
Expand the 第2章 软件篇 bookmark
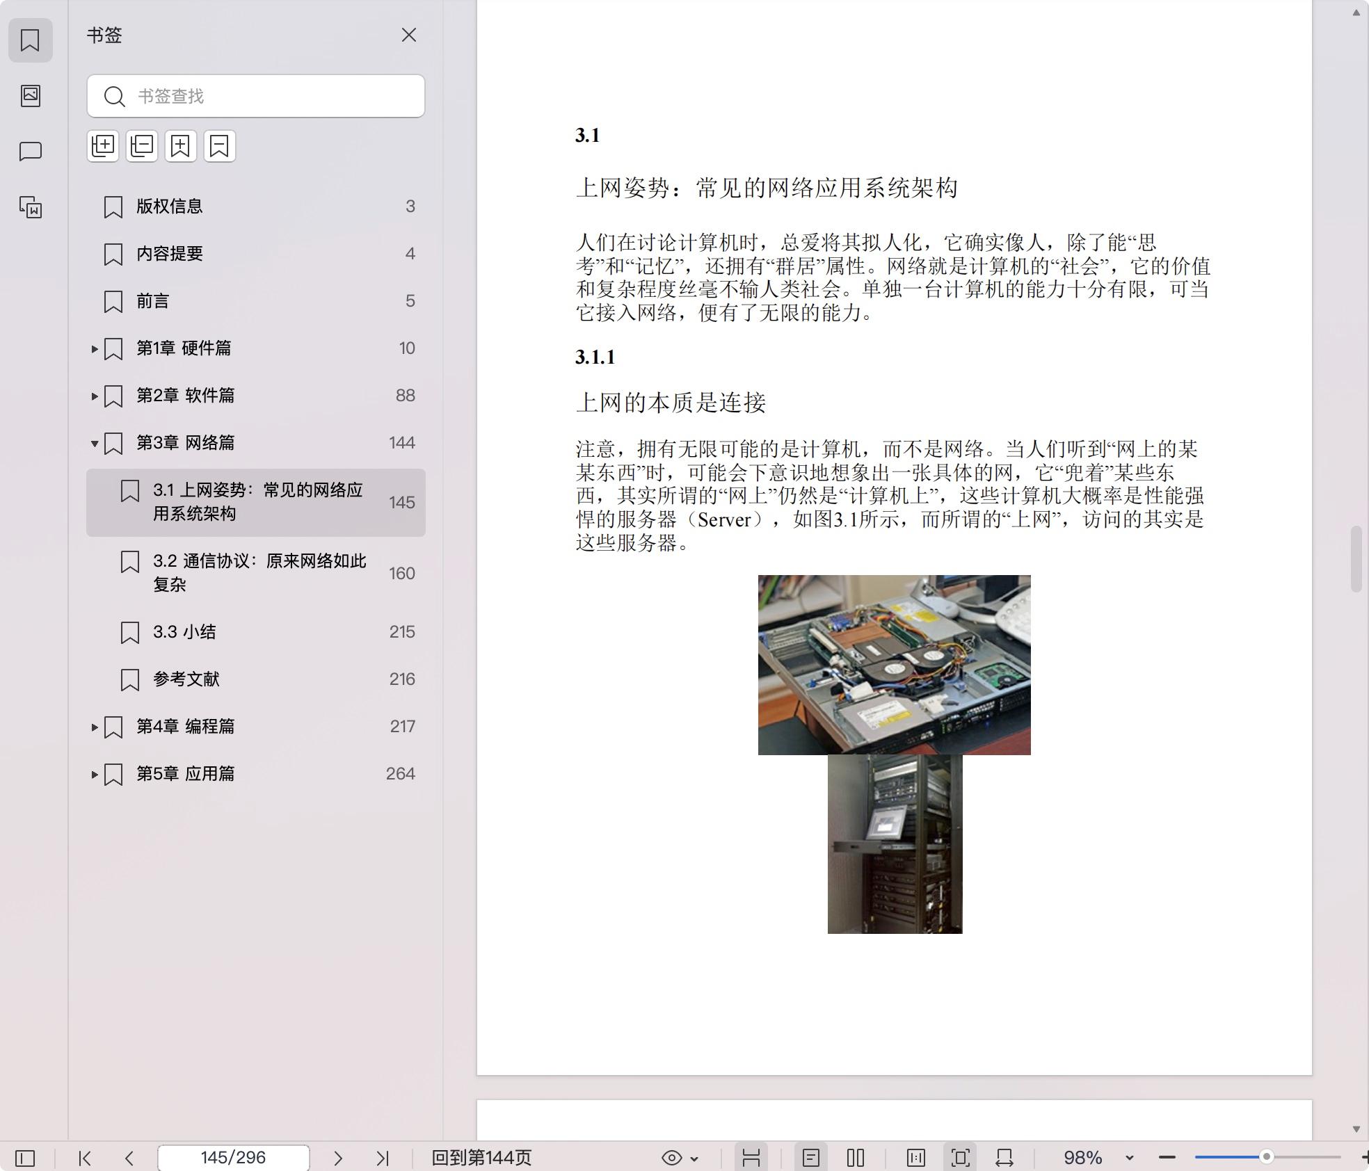tap(95, 396)
